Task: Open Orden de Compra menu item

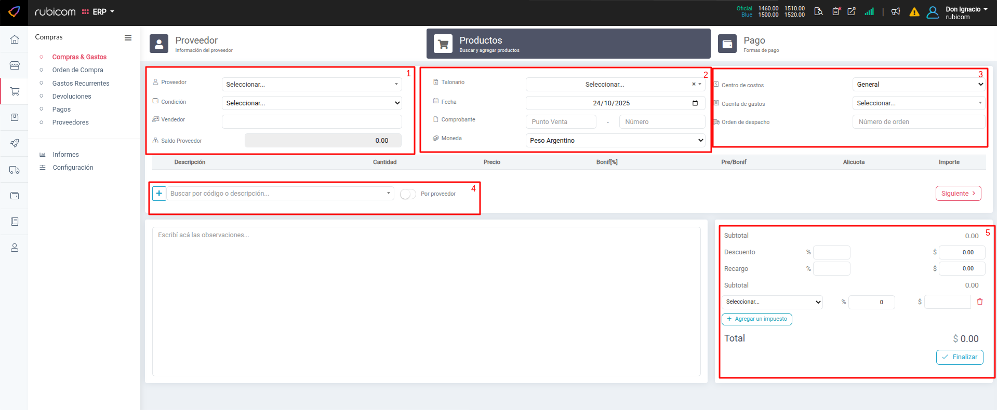Action: [77, 70]
